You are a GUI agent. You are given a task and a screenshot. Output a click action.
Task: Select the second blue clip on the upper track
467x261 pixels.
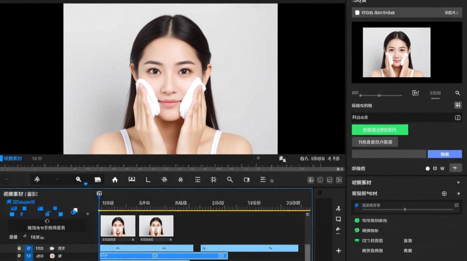(x=249, y=248)
